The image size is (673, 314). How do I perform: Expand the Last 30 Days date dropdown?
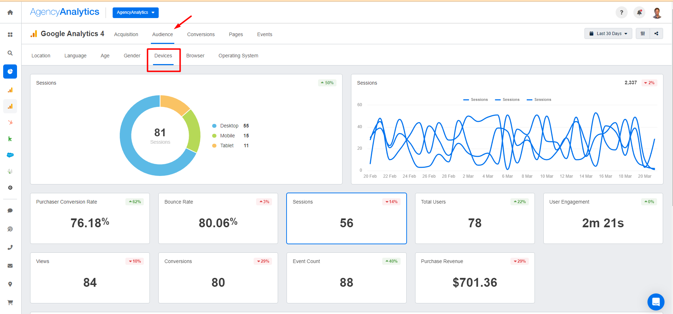click(608, 34)
